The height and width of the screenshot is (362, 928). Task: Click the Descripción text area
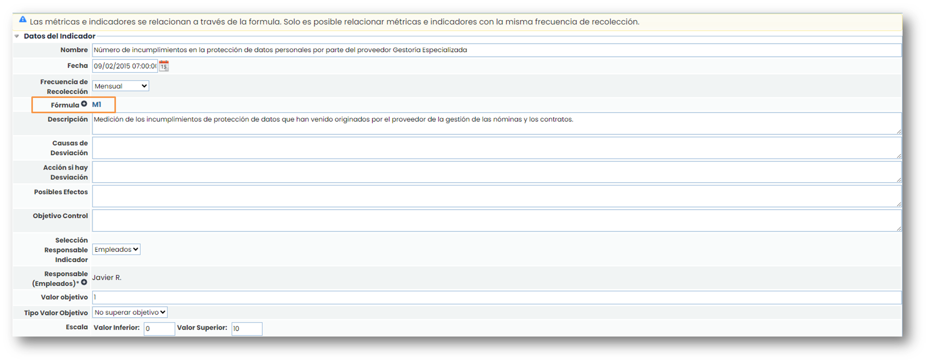(496, 123)
